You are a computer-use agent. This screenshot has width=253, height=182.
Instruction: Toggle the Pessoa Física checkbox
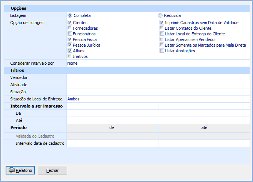pyautogui.click(x=70, y=39)
